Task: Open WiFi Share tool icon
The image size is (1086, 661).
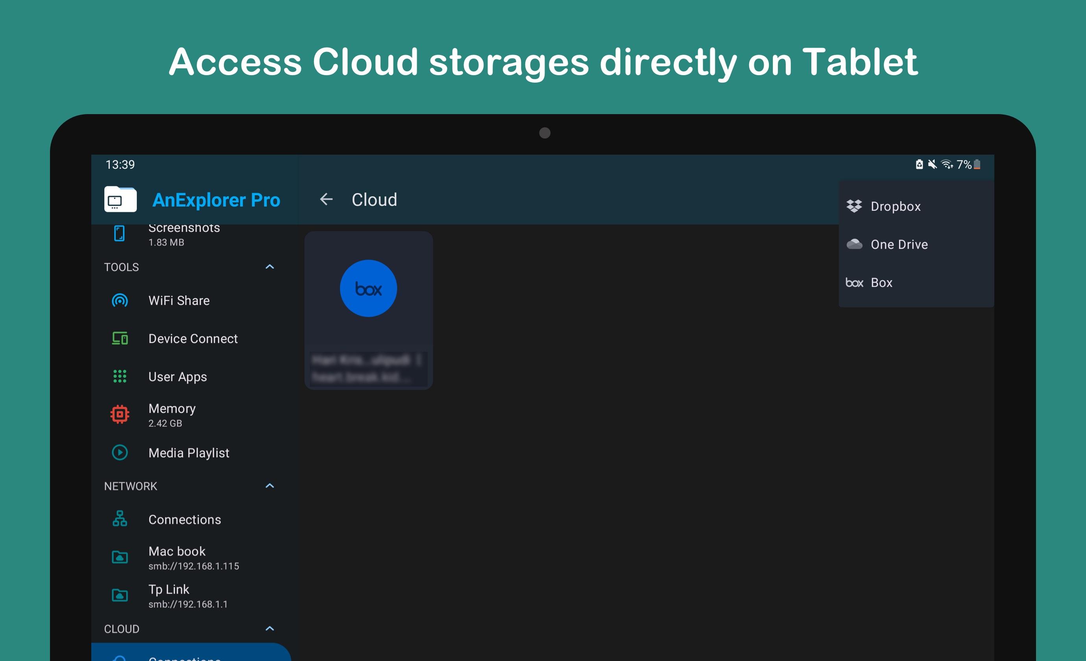Action: tap(120, 301)
